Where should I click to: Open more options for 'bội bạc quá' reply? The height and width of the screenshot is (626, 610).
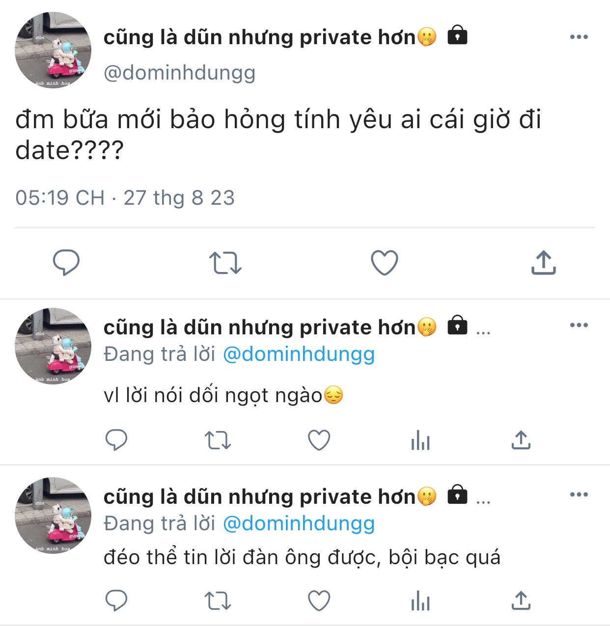tap(579, 494)
